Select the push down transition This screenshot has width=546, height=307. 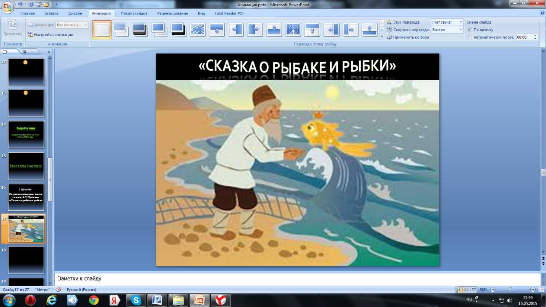312,29
